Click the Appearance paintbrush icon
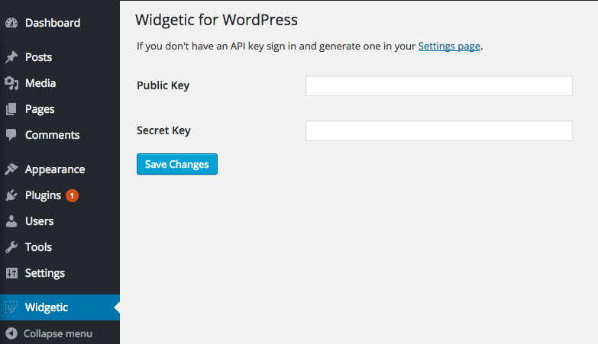This screenshot has height=344, width=598. [11, 169]
